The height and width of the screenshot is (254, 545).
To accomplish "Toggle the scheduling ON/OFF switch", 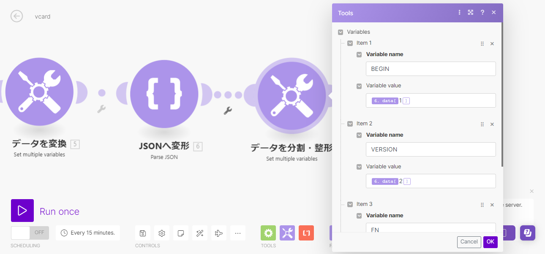I will [30, 232].
